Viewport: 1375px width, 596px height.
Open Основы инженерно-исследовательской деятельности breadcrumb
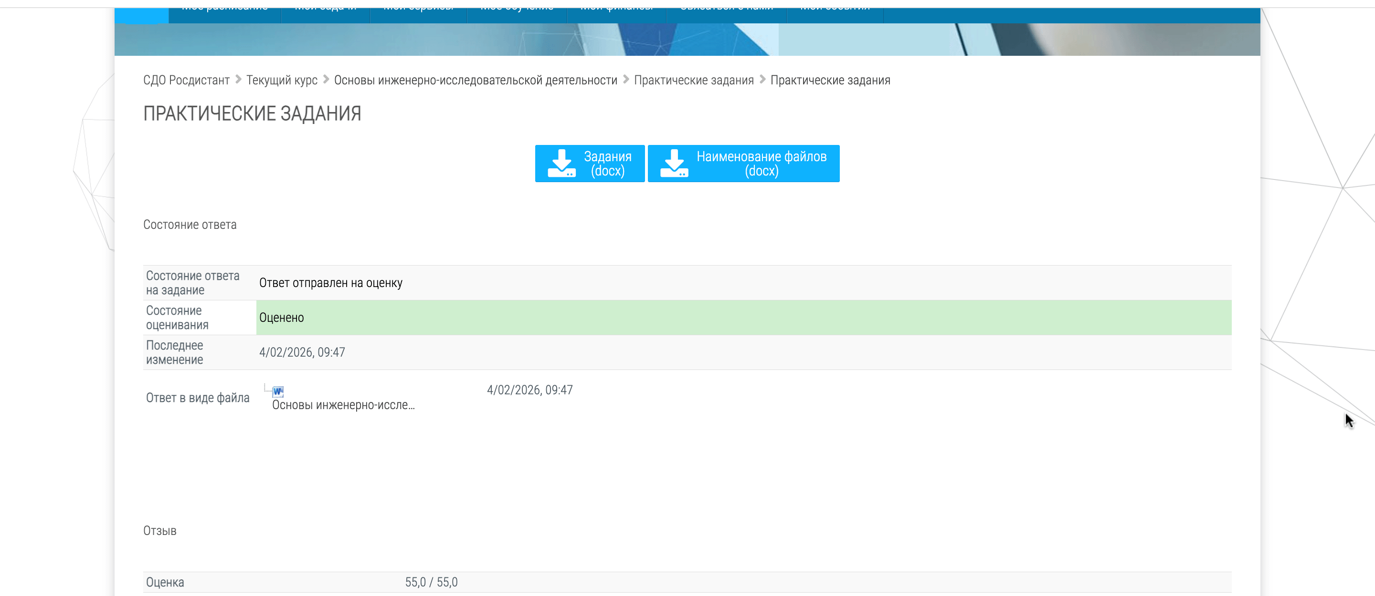(475, 80)
